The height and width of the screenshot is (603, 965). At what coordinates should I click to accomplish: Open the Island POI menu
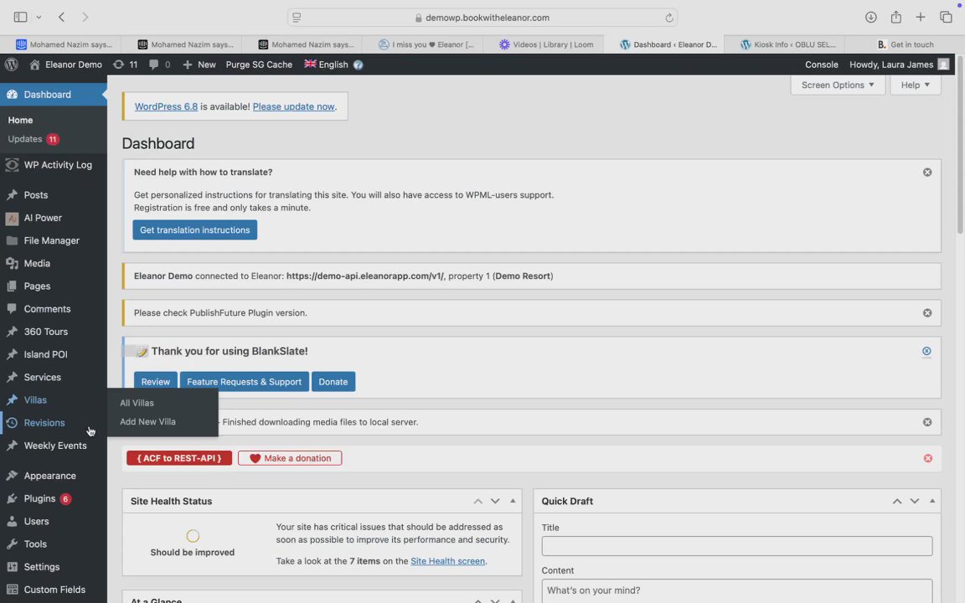point(54,354)
